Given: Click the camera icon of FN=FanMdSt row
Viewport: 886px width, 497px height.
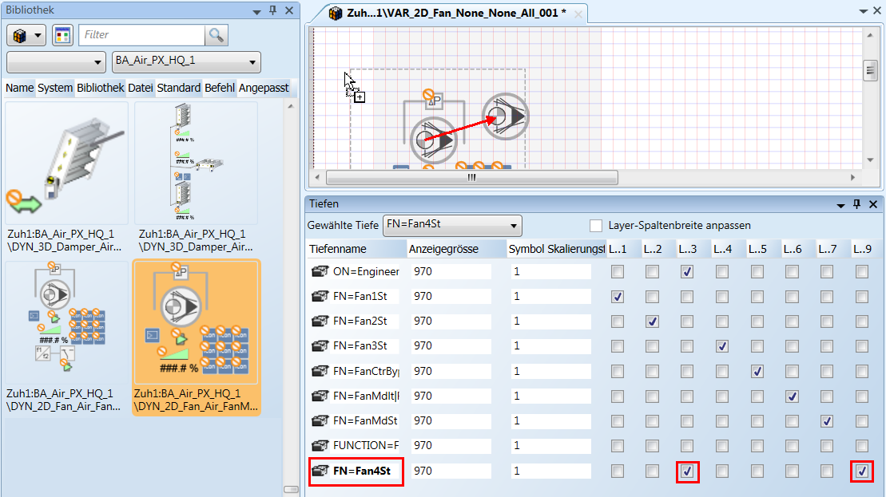Looking at the screenshot, I should click(x=320, y=420).
